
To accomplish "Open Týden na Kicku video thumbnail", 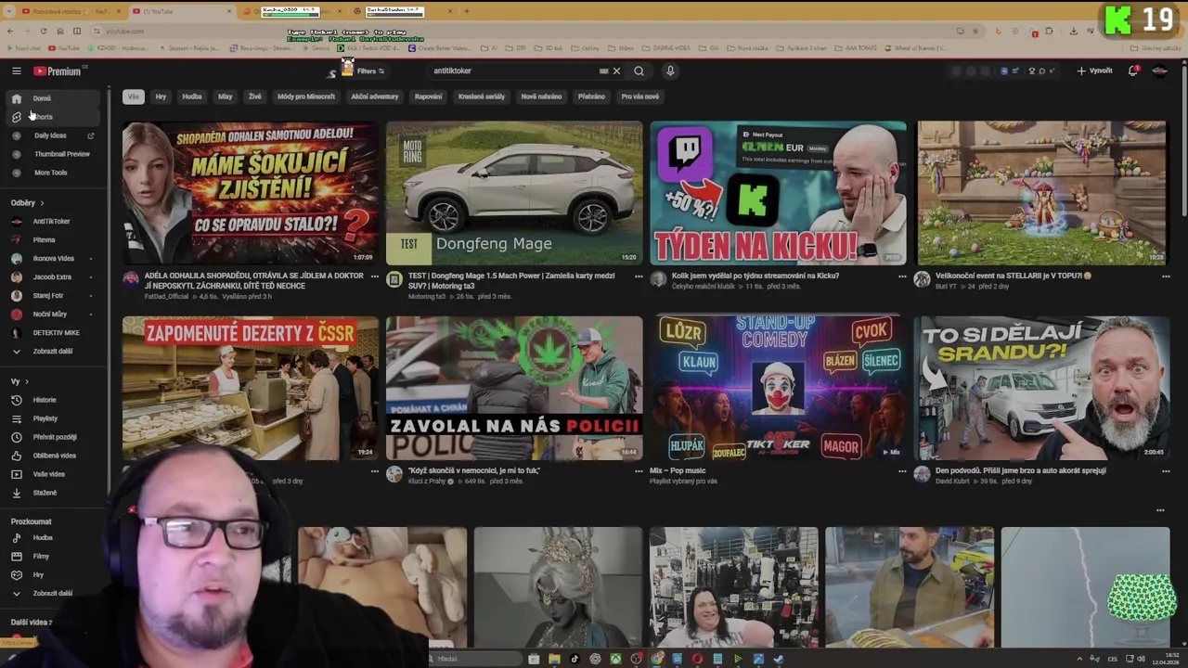I will [x=778, y=193].
